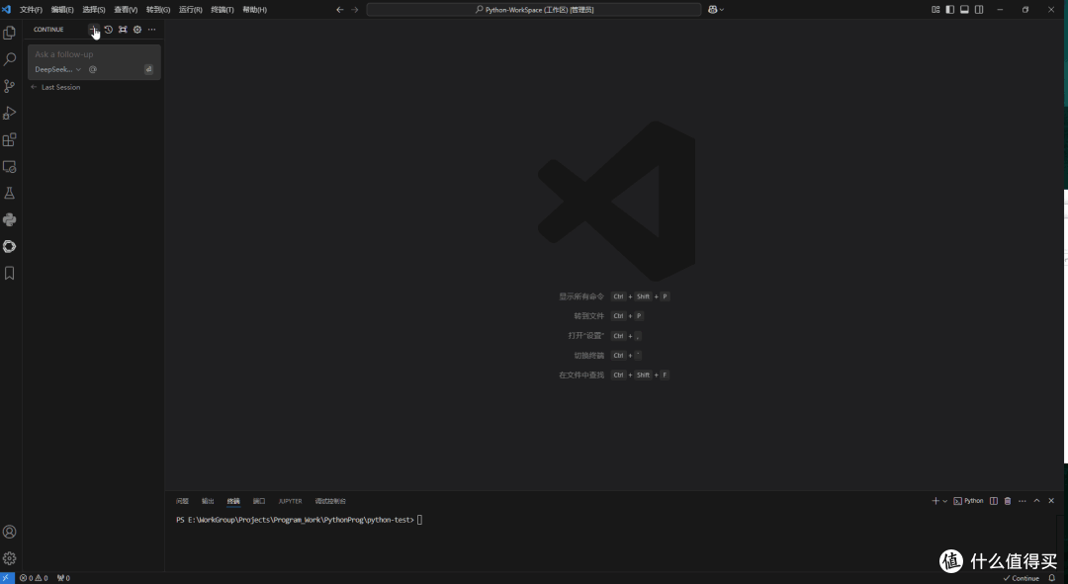The height and width of the screenshot is (584, 1068).
Task: Open the 终端(T) menu
Action: pyautogui.click(x=222, y=10)
